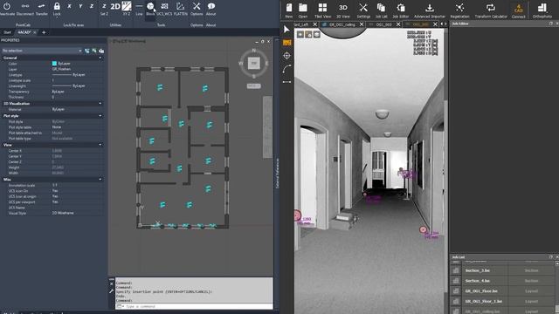
Task: Click the 2D utility button
Action: tap(115, 6)
